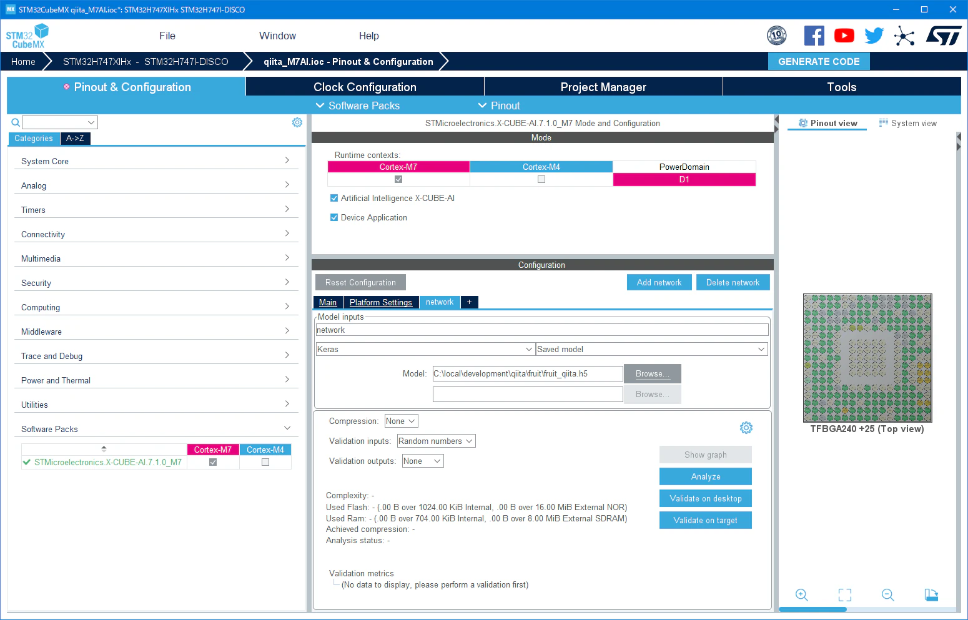The height and width of the screenshot is (620, 968).
Task: Expand the Middleware category
Action: pyautogui.click(x=156, y=332)
